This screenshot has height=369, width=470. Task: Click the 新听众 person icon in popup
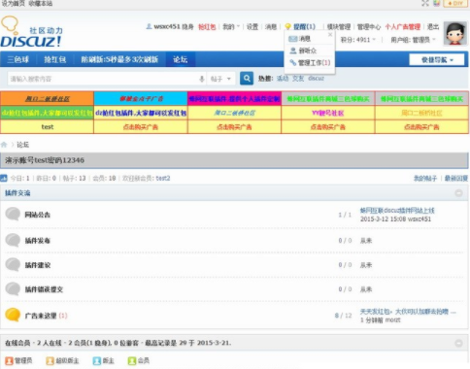tap(293, 50)
